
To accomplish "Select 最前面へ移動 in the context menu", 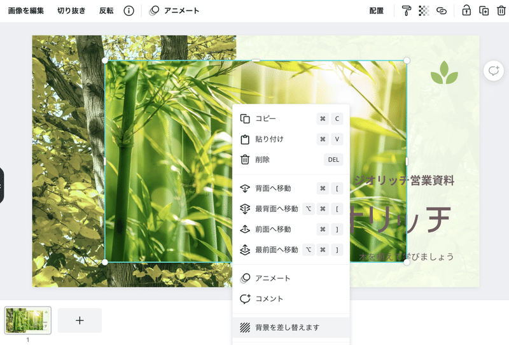I will [x=291, y=250].
